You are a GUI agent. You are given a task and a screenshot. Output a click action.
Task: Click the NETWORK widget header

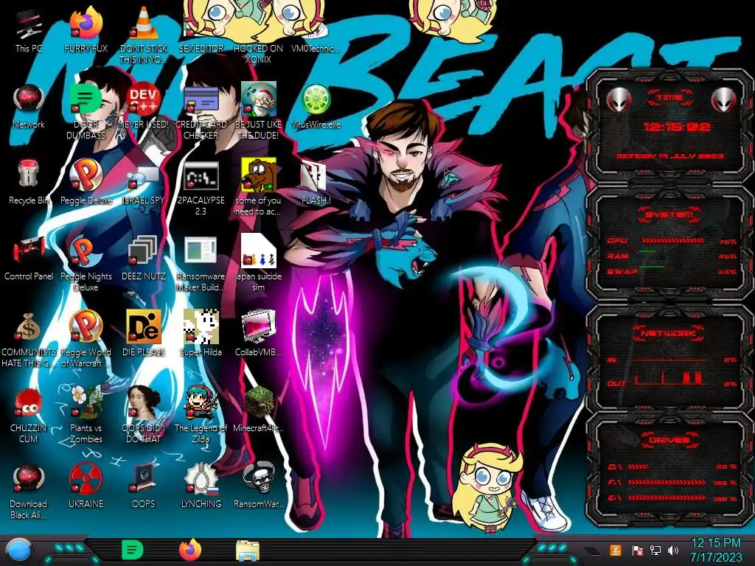pyautogui.click(x=669, y=333)
